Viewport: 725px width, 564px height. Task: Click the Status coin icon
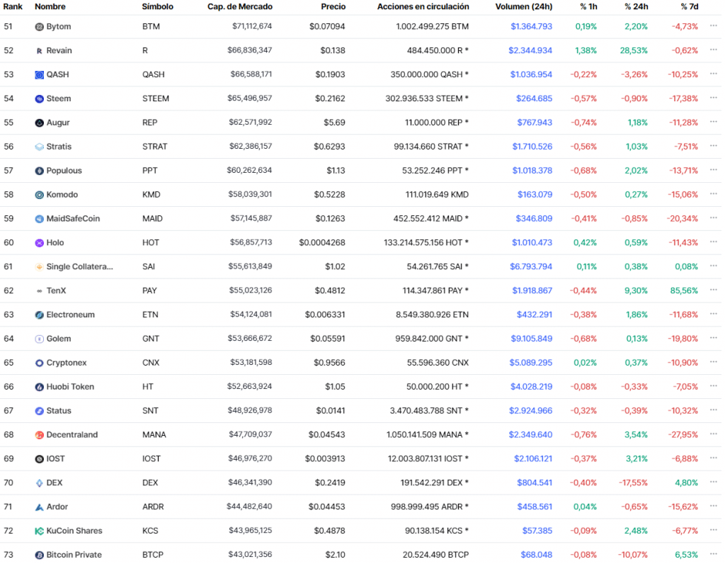pyautogui.click(x=40, y=412)
